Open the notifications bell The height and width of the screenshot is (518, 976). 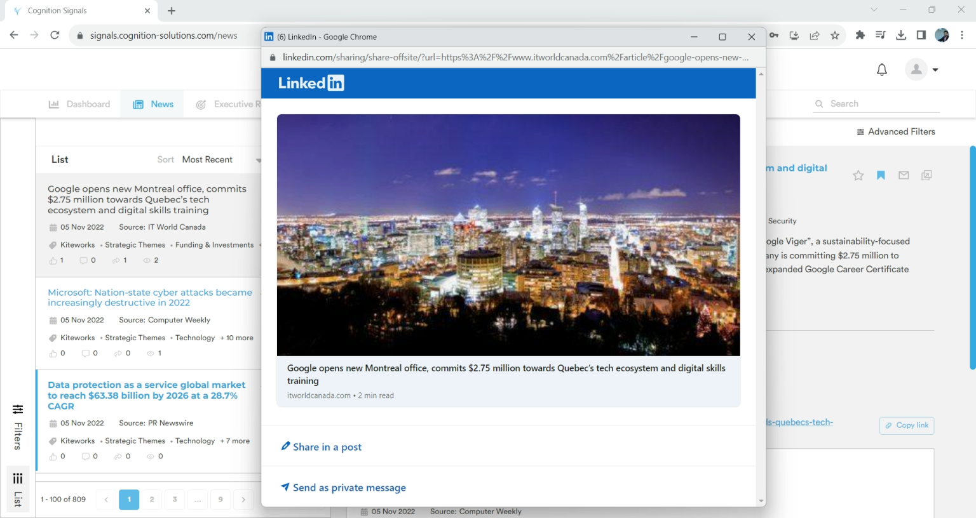coord(882,70)
